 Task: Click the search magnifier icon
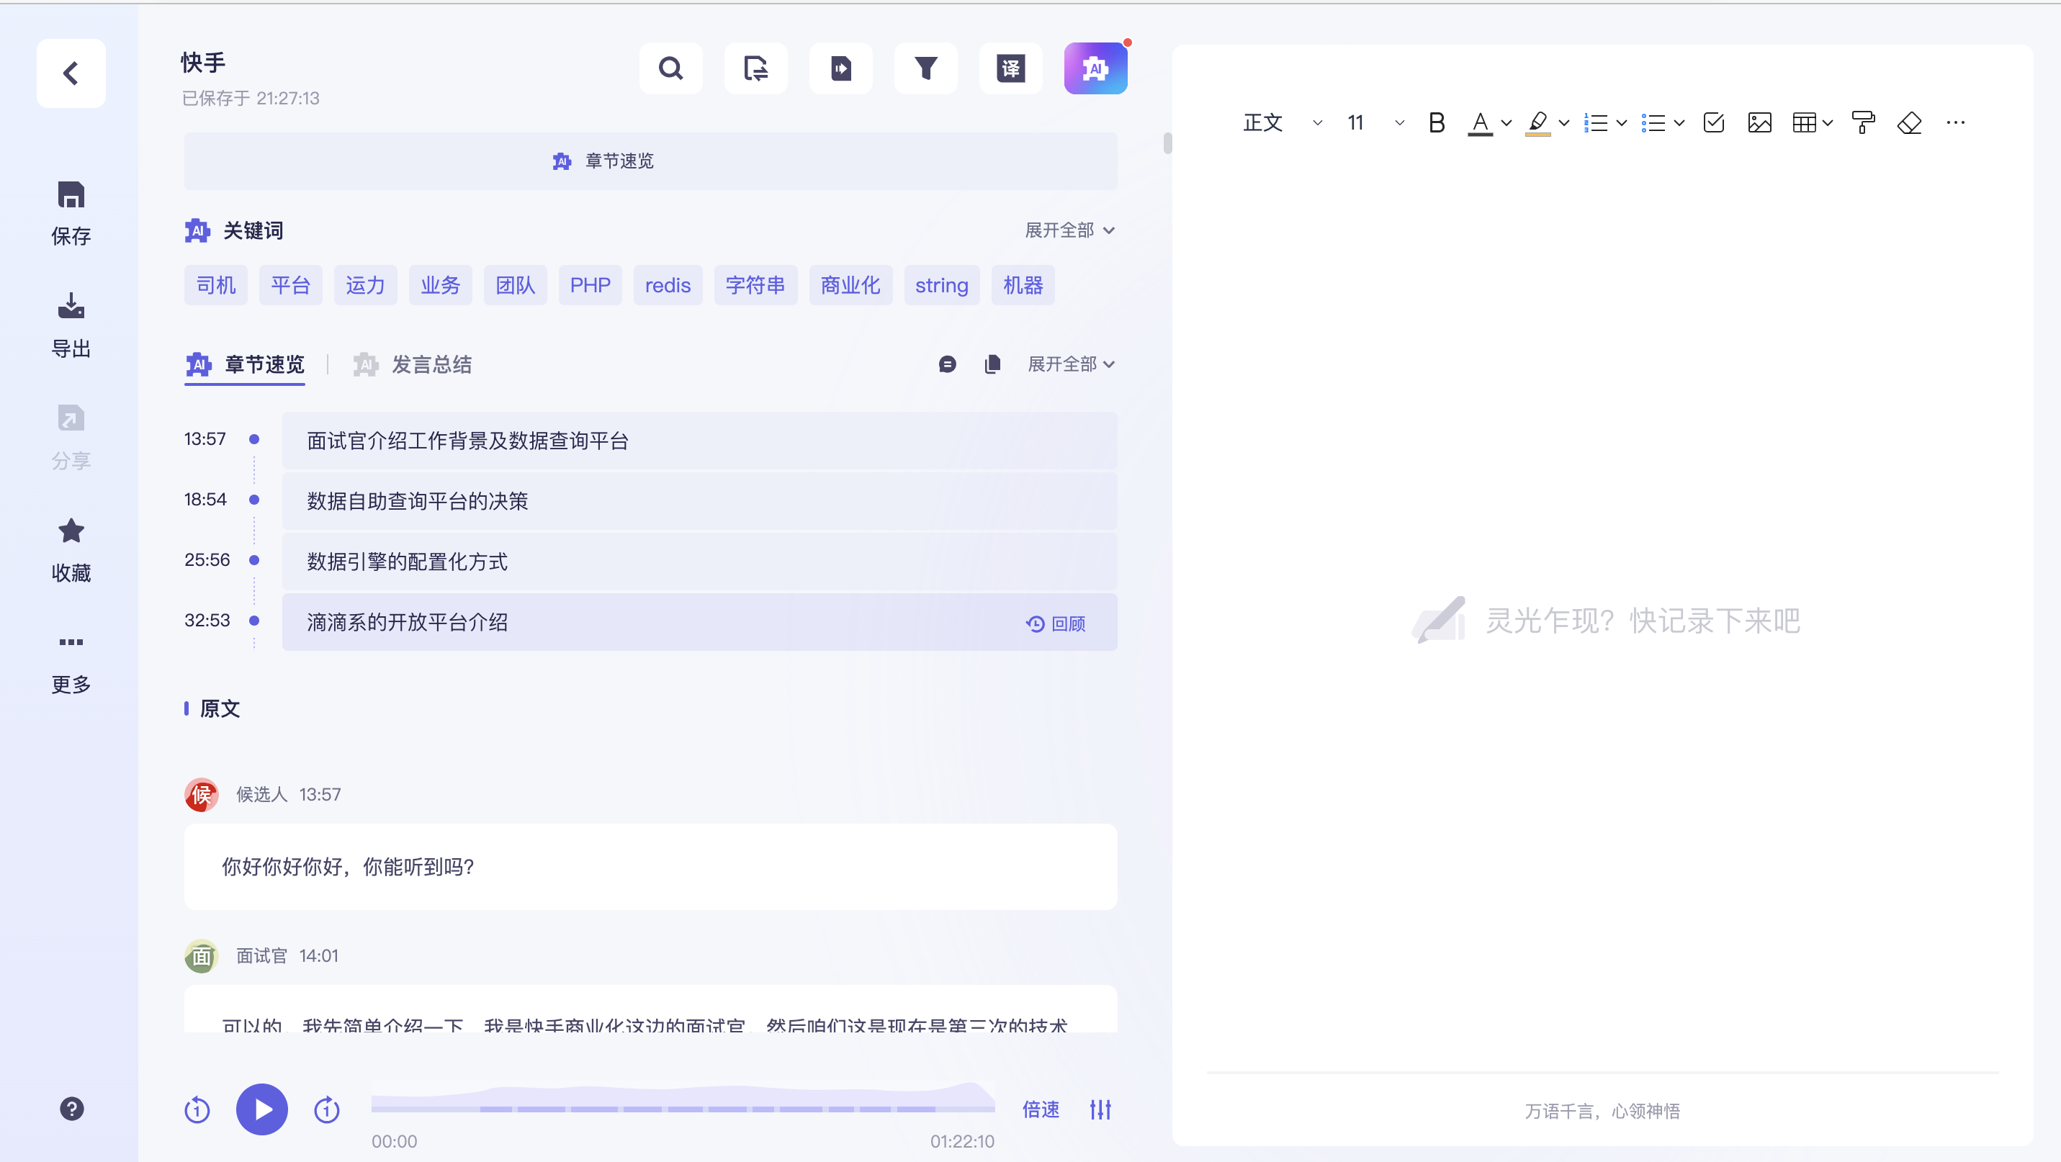[670, 69]
